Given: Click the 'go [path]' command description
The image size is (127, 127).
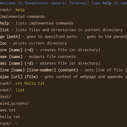Looking at the screenshot, I should click(63, 37).
